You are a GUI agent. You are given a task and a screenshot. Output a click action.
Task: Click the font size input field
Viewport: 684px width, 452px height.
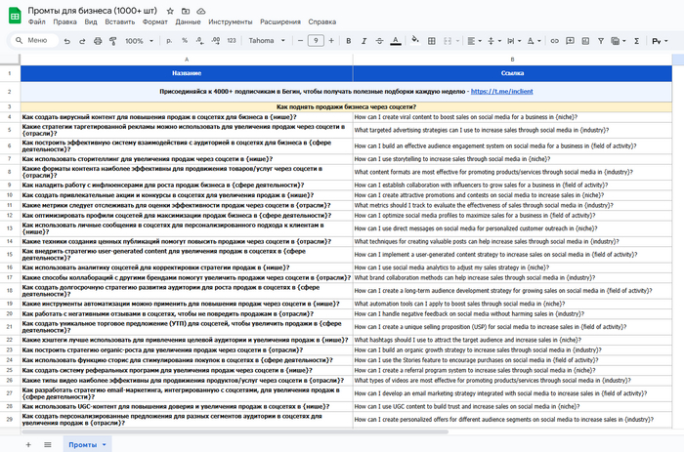pyautogui.click(x=315, y=41)
